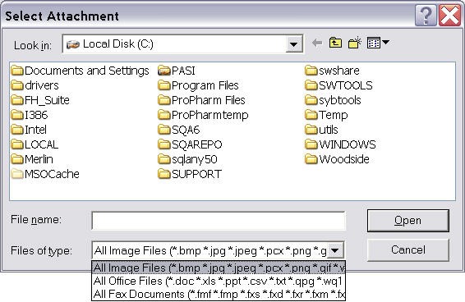Create a new folder

pyautogui.click(x=354, y=43)
